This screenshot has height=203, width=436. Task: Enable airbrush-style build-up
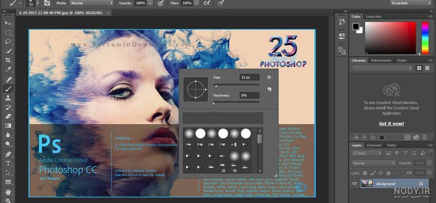click(x=207, y=3)
